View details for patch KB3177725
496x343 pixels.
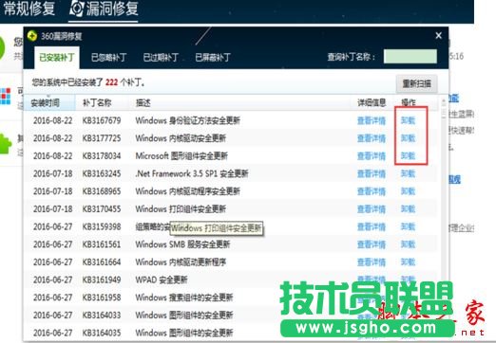coord(372,138)
